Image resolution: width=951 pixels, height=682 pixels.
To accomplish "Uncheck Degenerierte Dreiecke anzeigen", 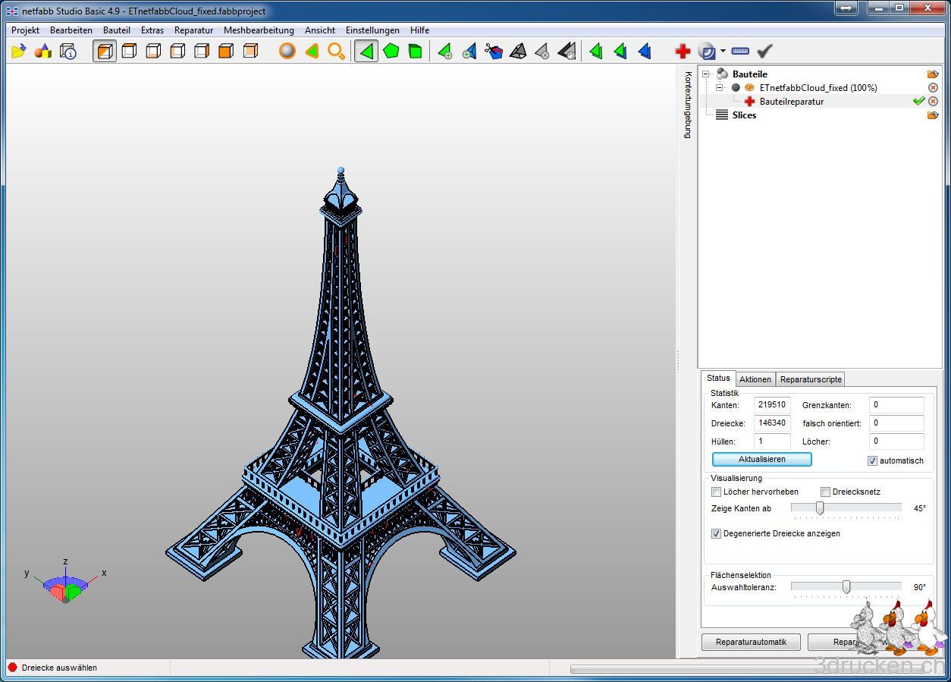I will [x=717, y=533].
